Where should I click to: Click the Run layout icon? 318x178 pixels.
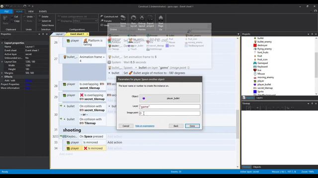pyautogui.click(x=133, y=18)
